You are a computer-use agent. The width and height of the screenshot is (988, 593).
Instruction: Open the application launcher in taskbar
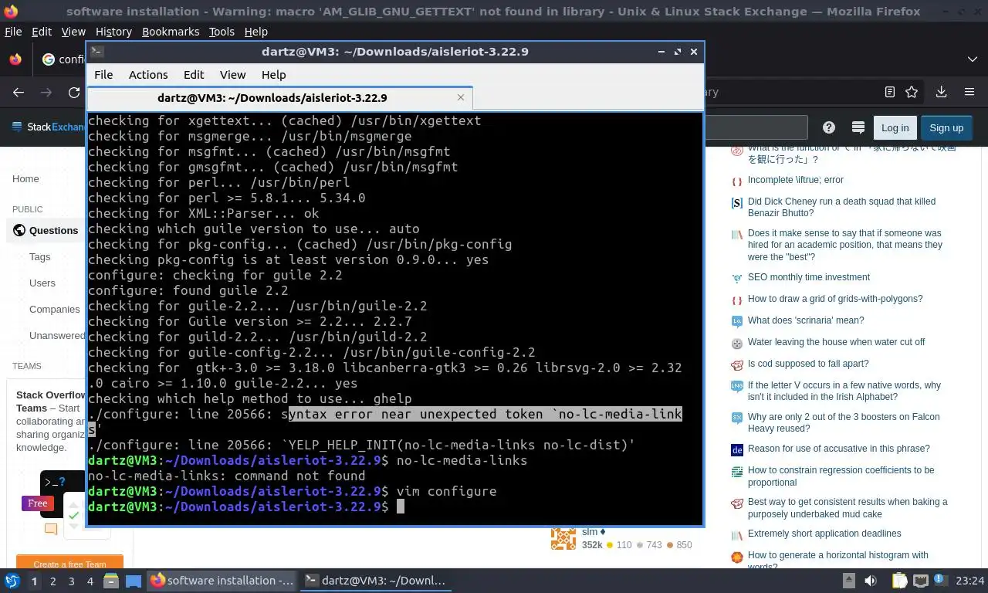pyautogui.click(x=12, y=581)
